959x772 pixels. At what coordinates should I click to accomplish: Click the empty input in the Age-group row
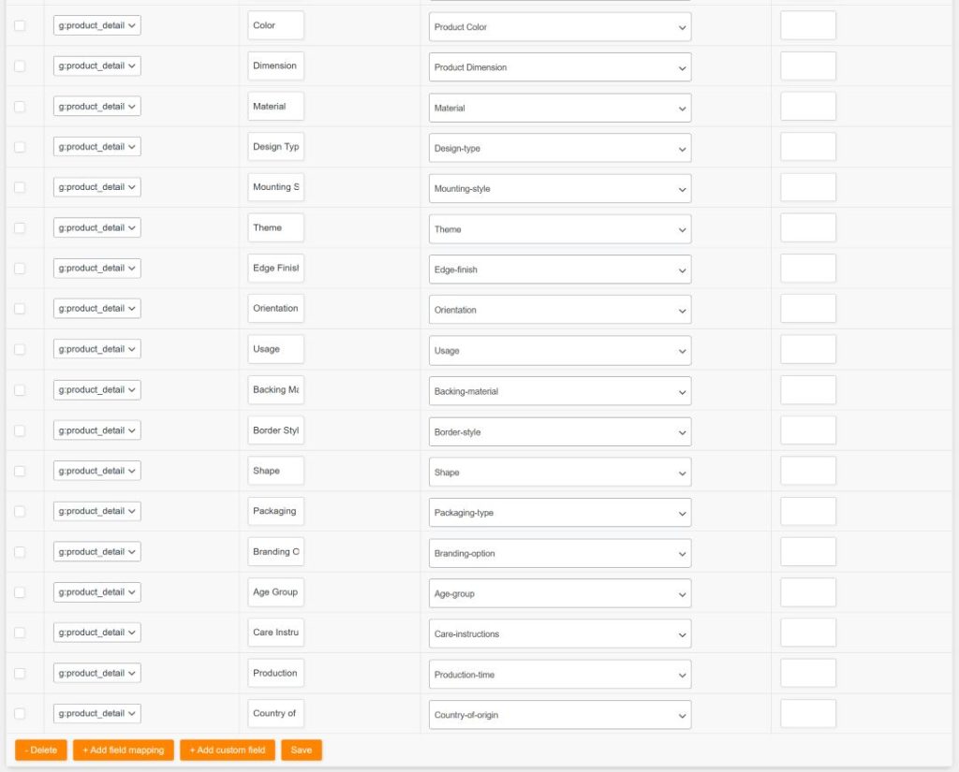pyautogui.click(x=808, y=592)
